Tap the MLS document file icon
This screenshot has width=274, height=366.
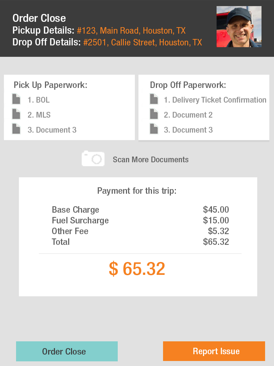pos(16,114)
